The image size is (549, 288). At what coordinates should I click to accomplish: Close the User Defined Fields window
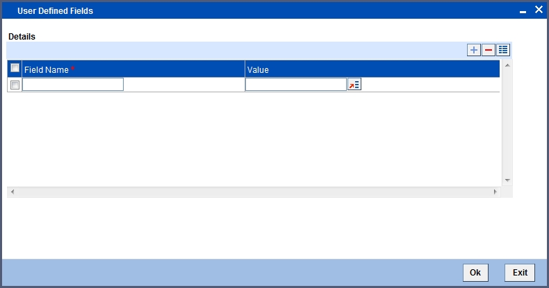[x=539, y=10]
